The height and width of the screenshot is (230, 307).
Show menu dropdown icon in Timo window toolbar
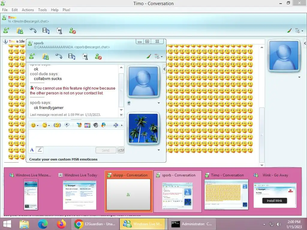pos(299,31)
